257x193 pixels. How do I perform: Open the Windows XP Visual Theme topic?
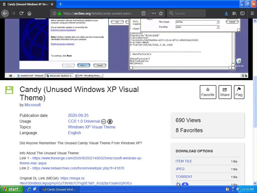[x=92, y=127]
